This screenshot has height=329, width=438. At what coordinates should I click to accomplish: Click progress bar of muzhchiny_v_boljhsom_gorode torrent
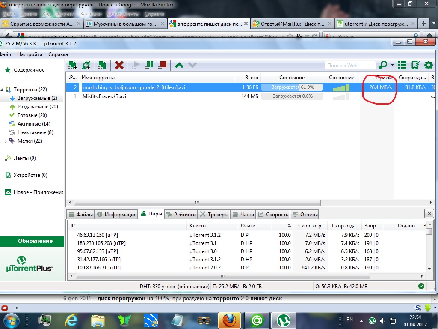point(292,87)
